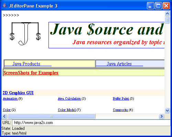Open the Composite link
The height and width of the screenshot is (137, 172).
(x=120, y=110)
